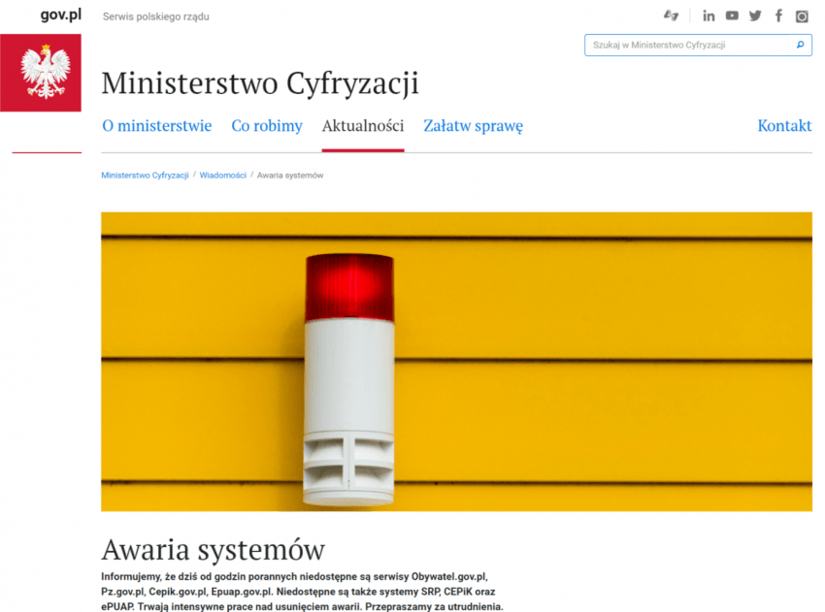Open the 'Załatw sprawę' menu

(x=474, y=126)
